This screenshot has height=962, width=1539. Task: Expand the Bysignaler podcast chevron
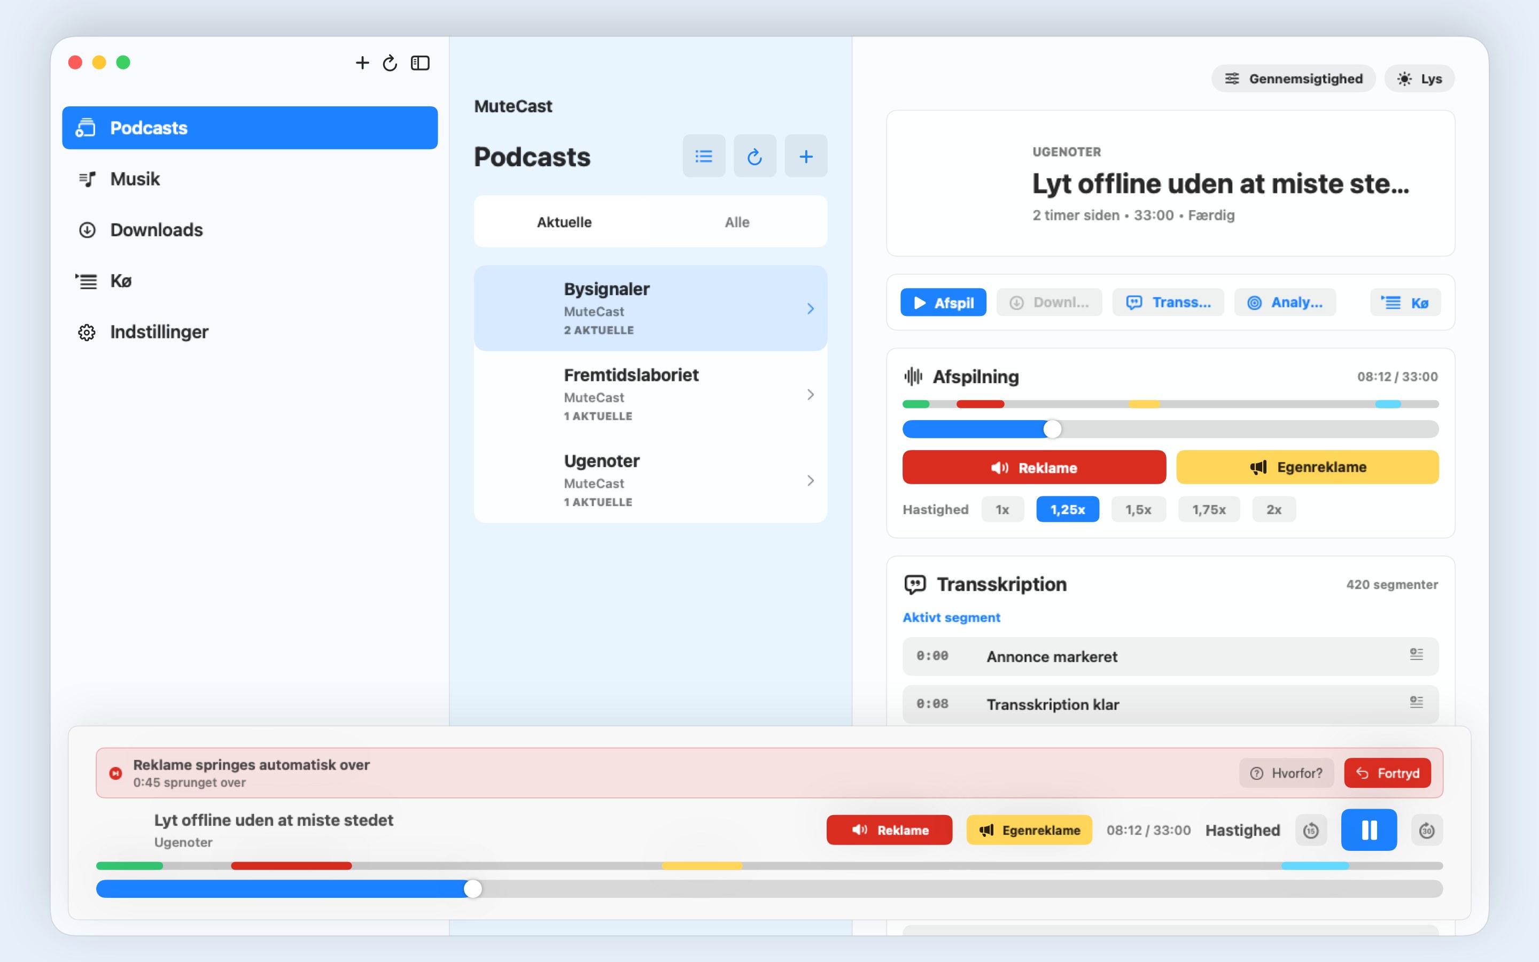(x=810, y=308)
